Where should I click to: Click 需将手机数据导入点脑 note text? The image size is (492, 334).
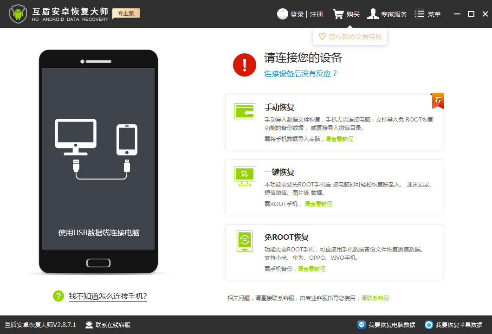point(292,139)
